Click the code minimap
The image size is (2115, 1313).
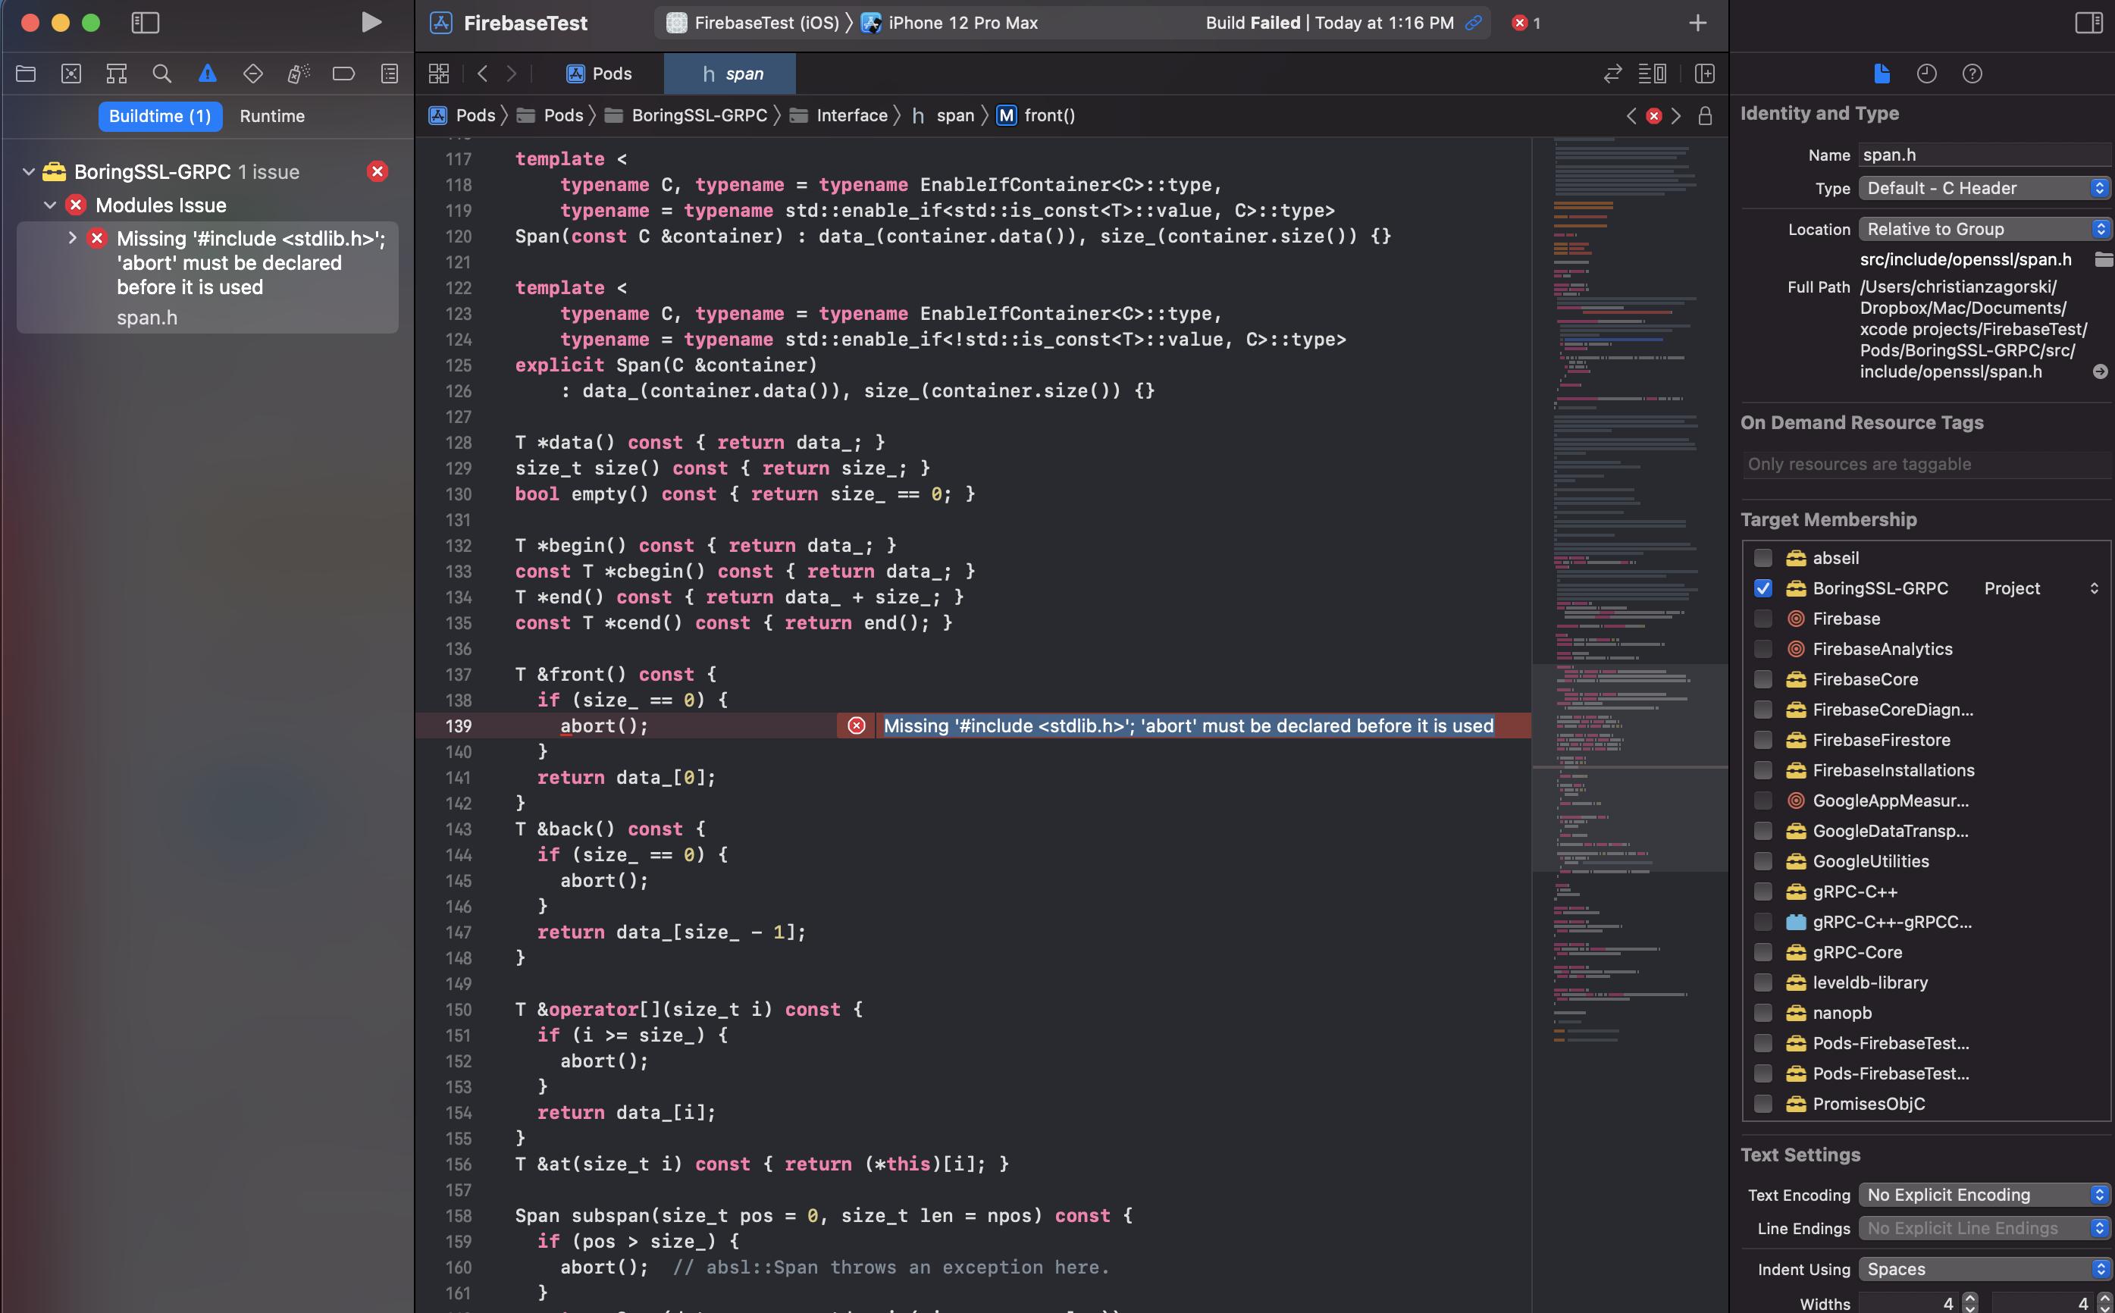coord(1630,591)
